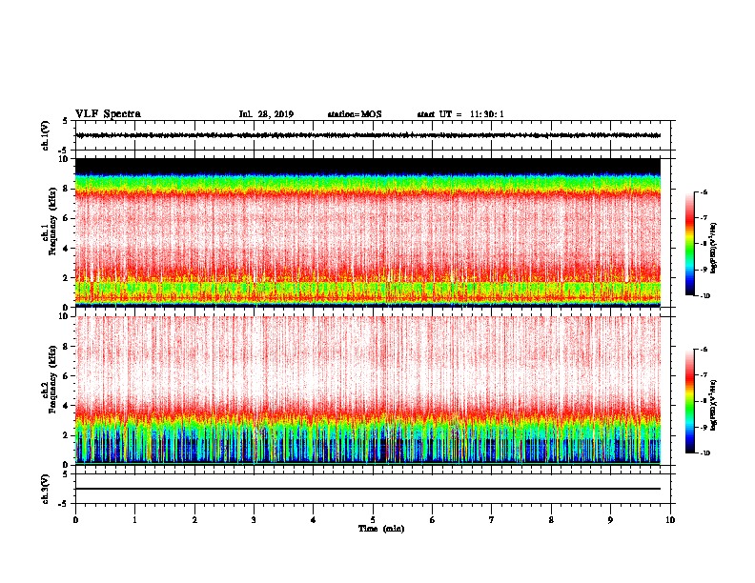Click time axis tick label "0"

pos(75,520)
